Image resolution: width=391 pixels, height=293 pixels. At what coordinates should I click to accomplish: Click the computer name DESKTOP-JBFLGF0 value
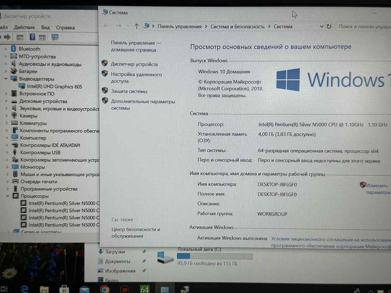coord(277,185)
